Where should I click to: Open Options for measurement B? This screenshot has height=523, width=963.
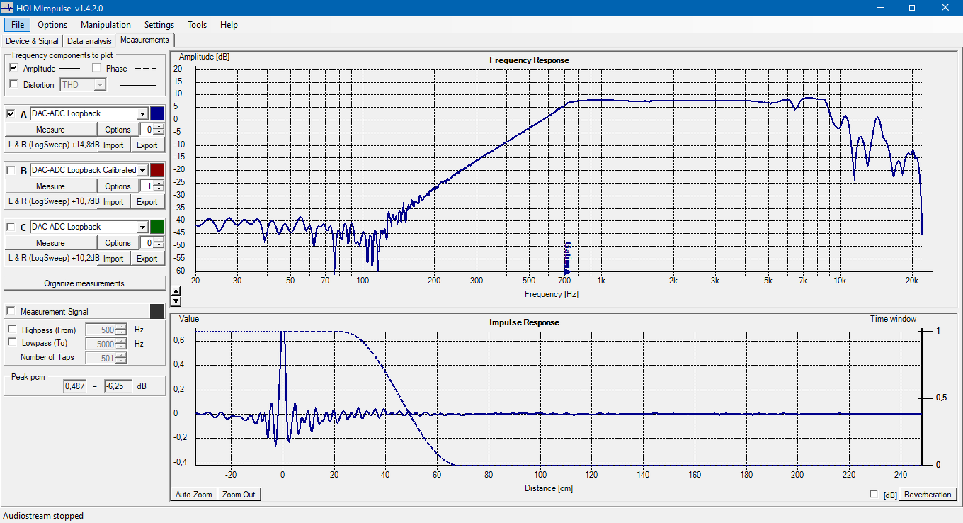coord(118,186)
